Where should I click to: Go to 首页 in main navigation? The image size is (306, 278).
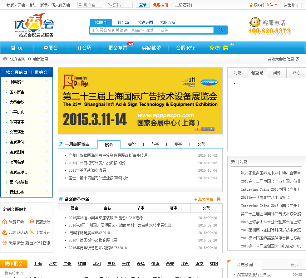(x=17, y=48)
